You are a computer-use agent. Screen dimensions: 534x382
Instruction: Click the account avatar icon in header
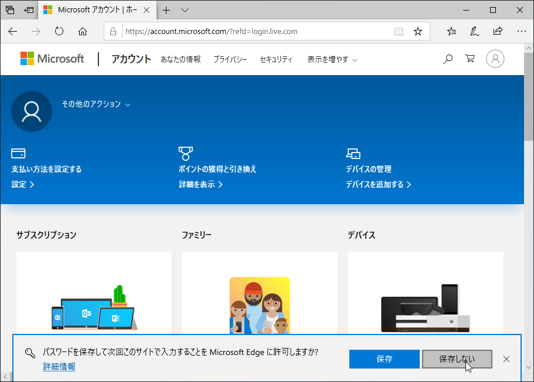pos(495,59)
